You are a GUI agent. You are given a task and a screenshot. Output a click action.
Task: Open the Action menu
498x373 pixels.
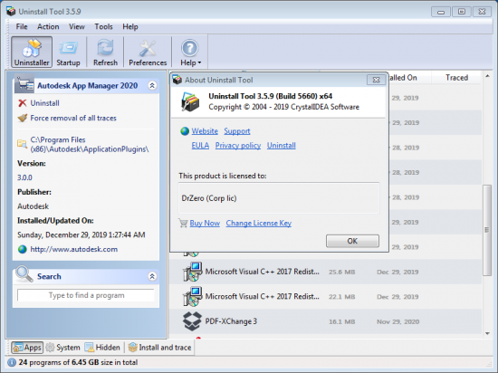48,26
